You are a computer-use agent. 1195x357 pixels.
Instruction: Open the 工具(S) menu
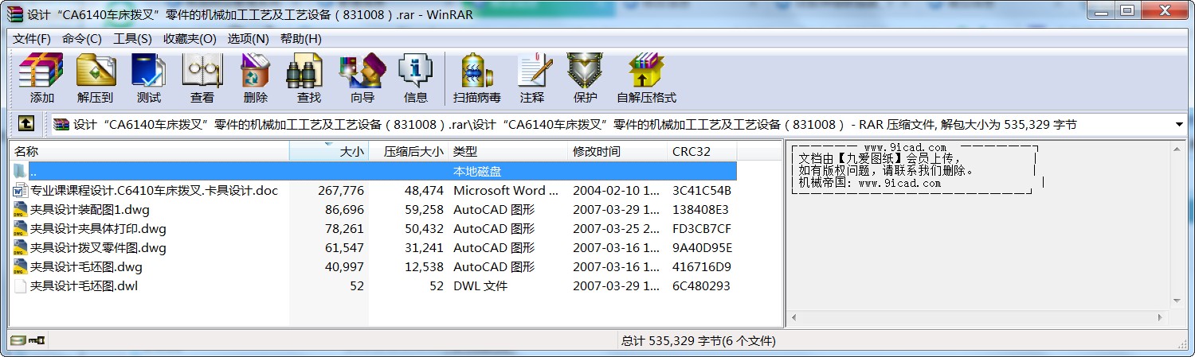click(132, 39)
